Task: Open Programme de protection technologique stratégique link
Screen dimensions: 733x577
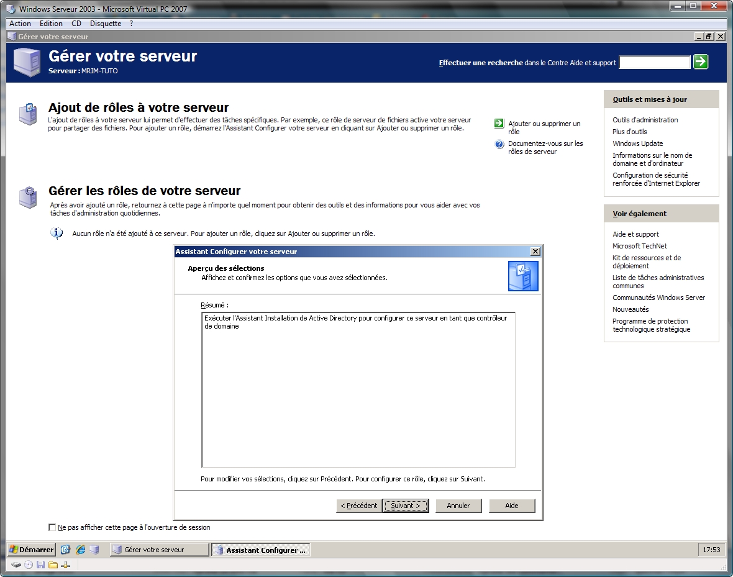Action: 651,325
